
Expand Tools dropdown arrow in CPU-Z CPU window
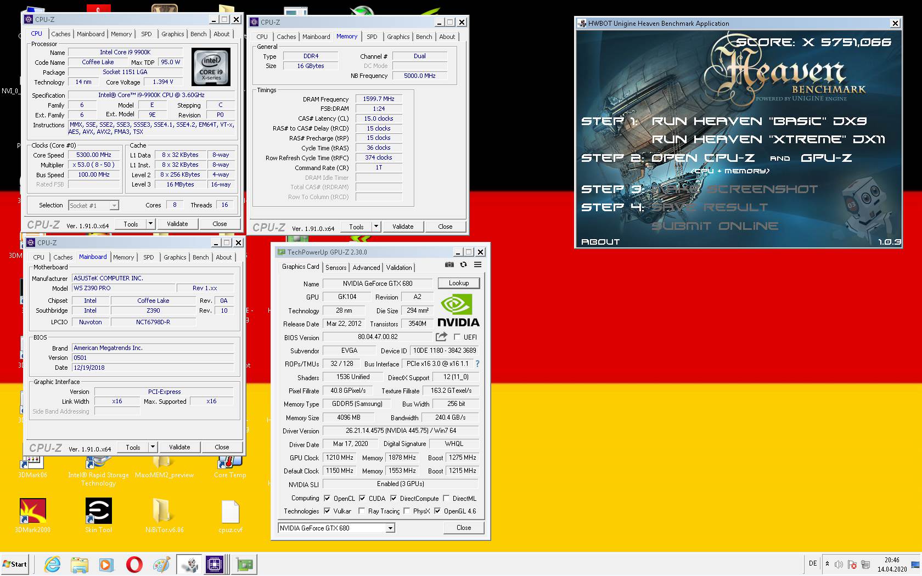[x=150, y=224]
